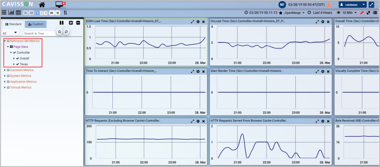Open the _OpenMerge favorites dropdown
Viewport: 380px width, 167px height.
(x=294, y=13)
